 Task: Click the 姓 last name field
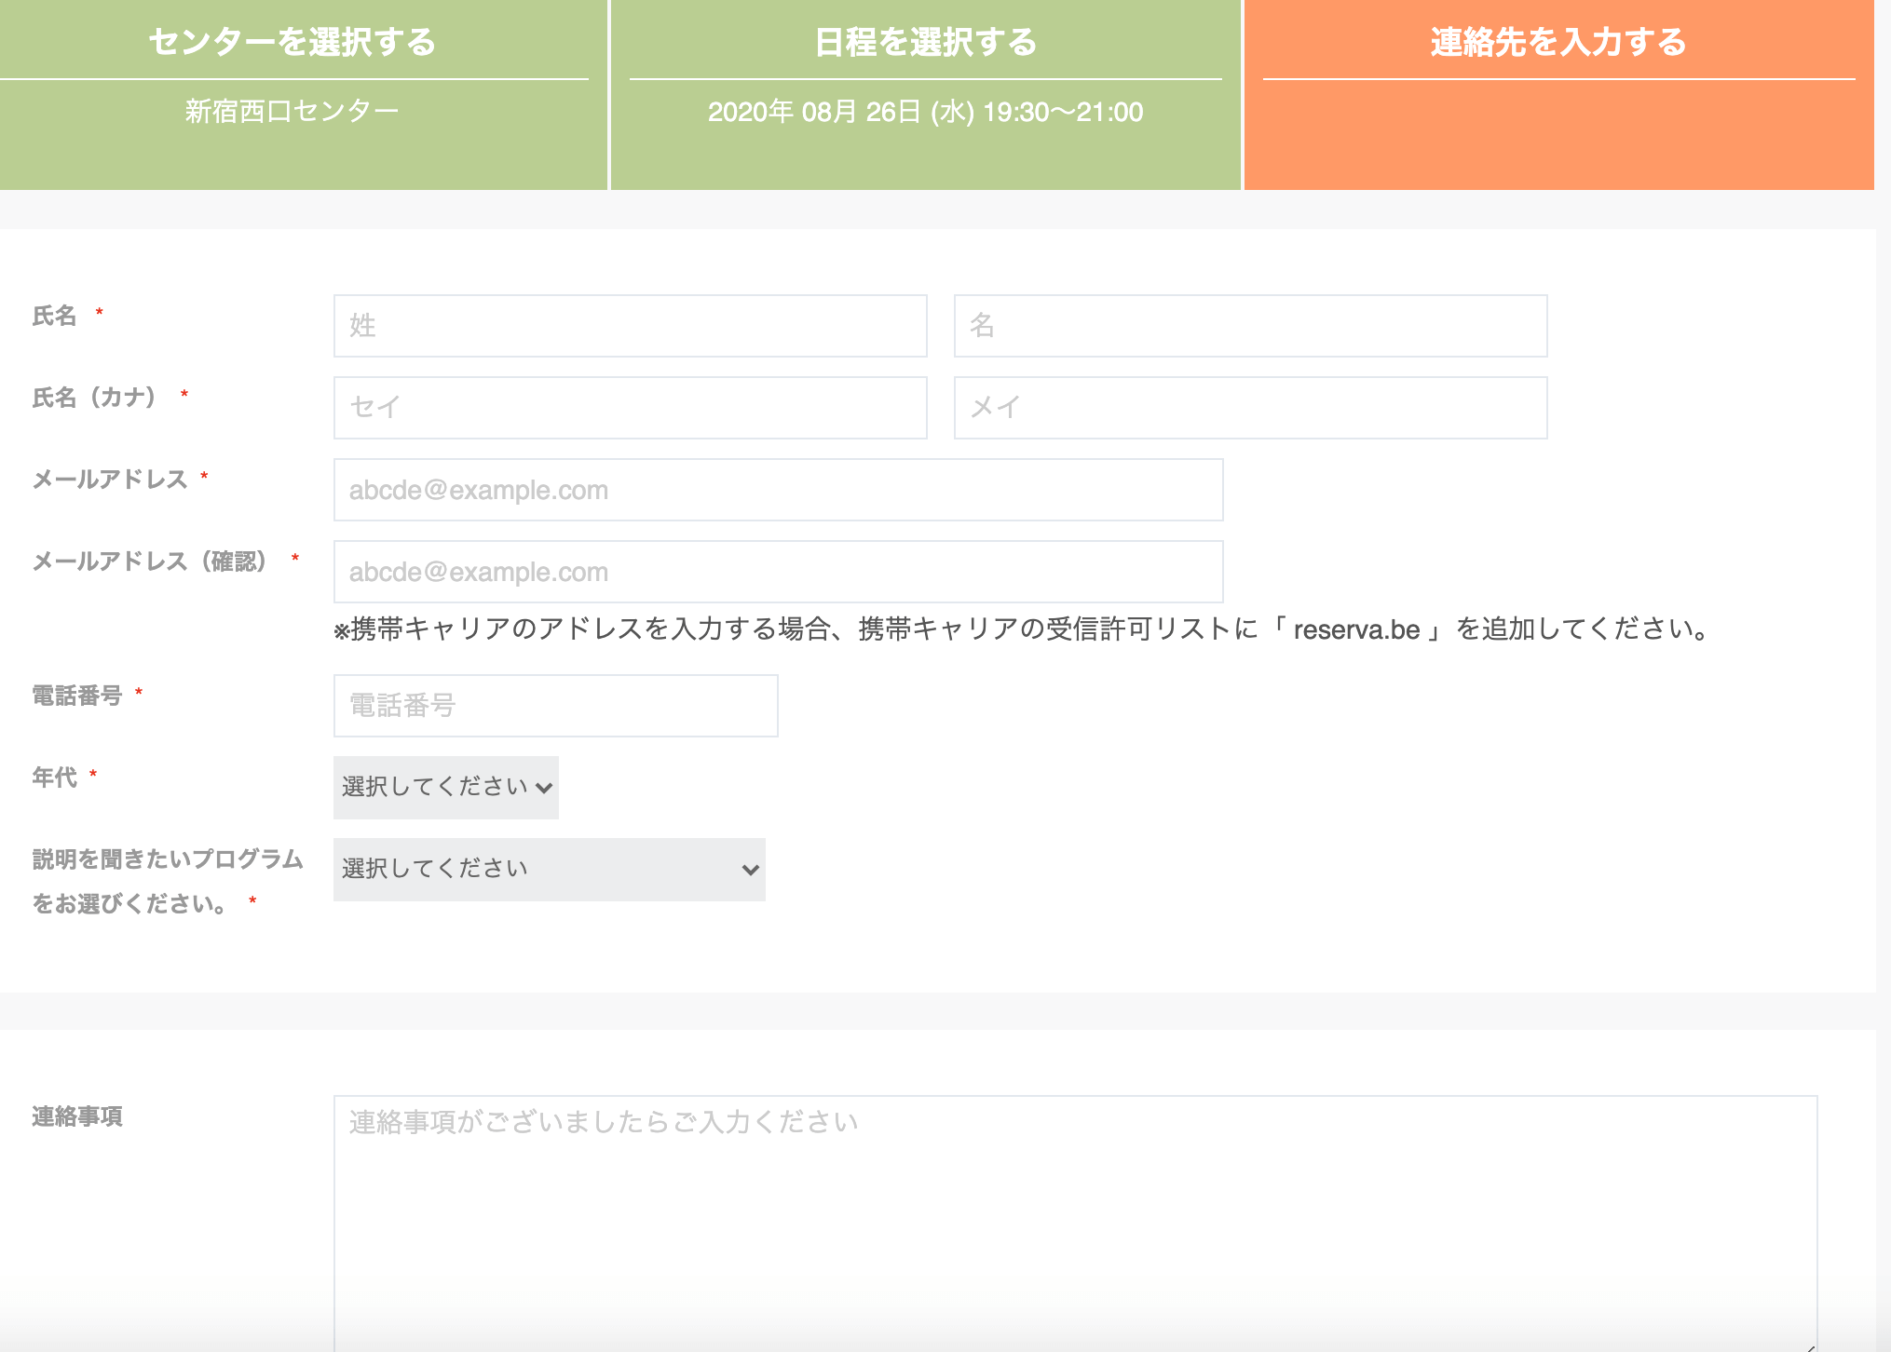(630, 326)
